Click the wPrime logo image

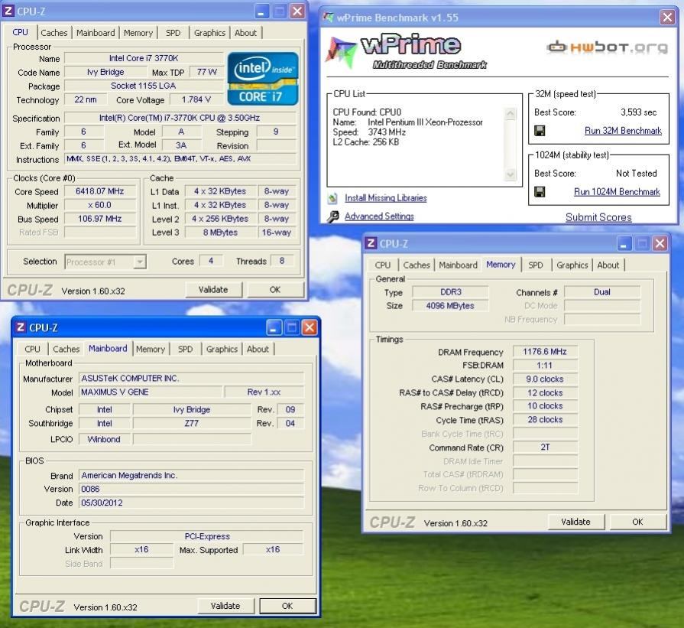click(x=407, y=52)
